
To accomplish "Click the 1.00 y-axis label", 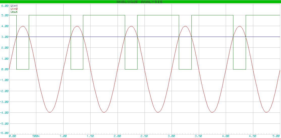I will [x=5, y=59].
